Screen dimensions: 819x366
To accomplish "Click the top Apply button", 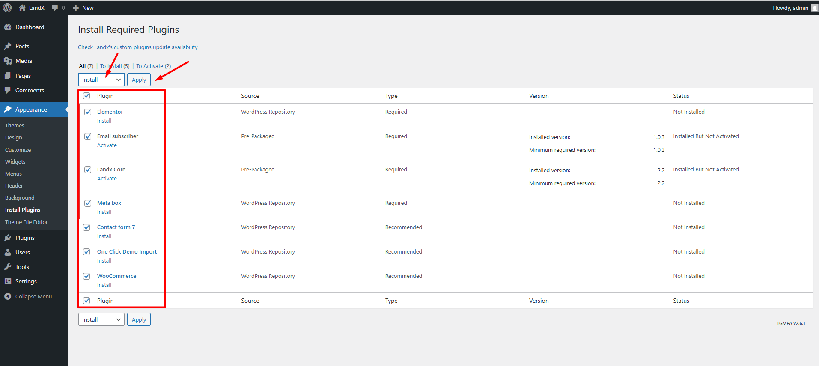I will [x=139, y=80].
